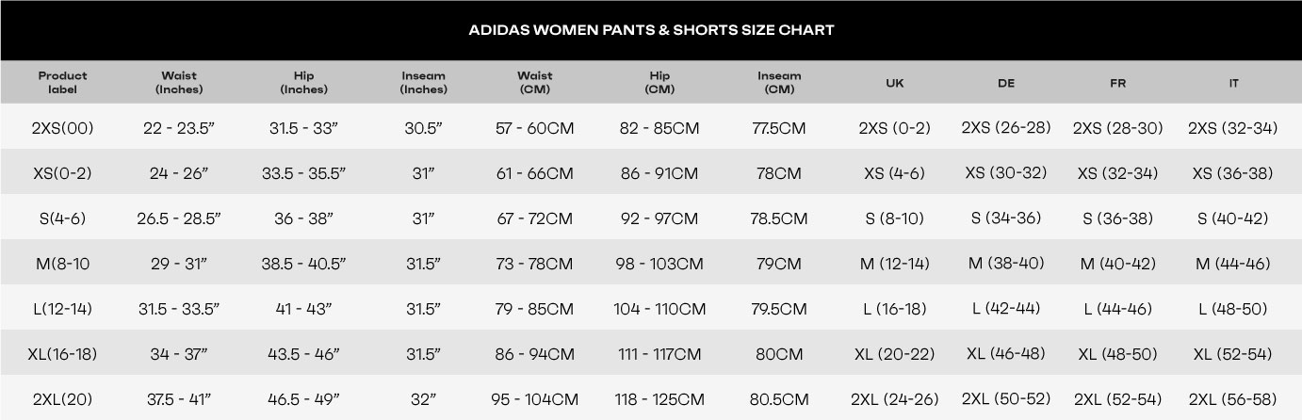Click the UK column header
The width and height of the screenshot is (1302, 420).
click(895, 83)
